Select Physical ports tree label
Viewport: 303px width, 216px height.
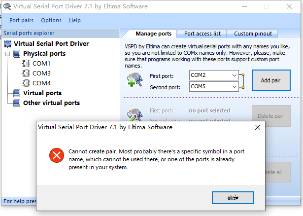point(44,54)
